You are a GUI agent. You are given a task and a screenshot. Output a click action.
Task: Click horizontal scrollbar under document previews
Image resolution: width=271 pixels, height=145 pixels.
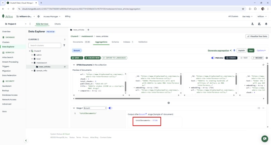(108, 98)
